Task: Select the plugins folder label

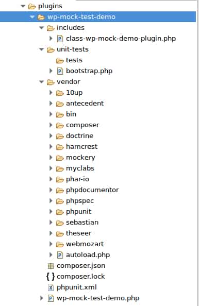Action: click(x=50, y=6)
